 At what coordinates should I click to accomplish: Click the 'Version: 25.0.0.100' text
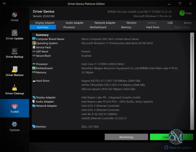tap(44, 16)
